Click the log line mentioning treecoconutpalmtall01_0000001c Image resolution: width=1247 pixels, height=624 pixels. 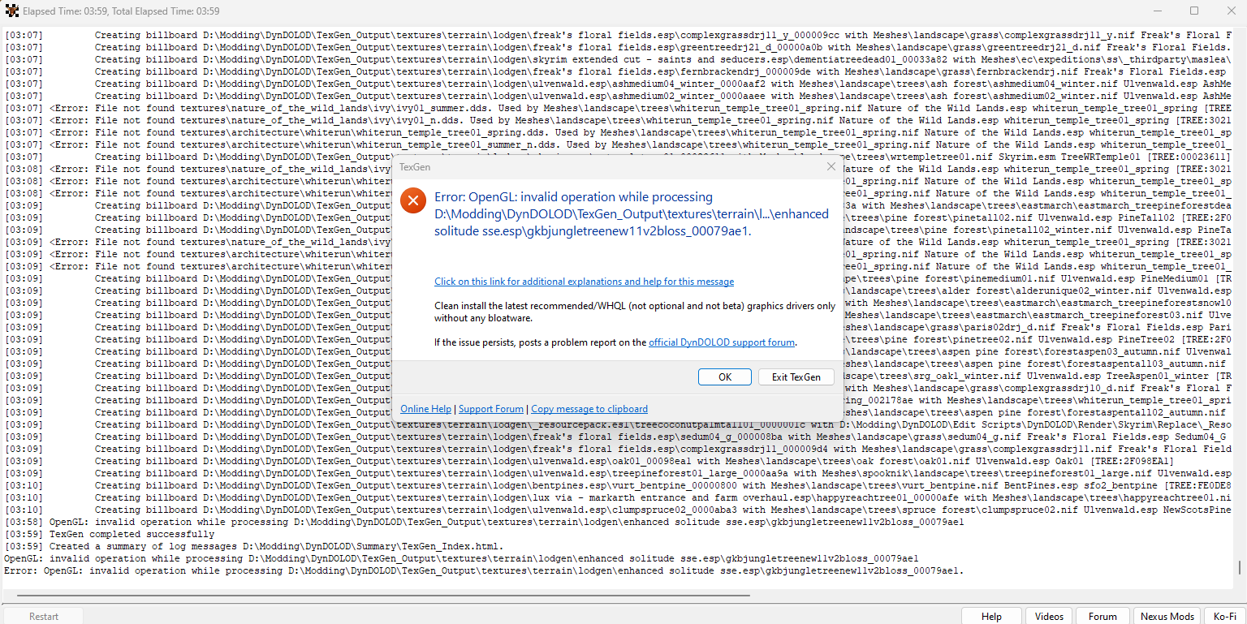(x=619, y=424)
